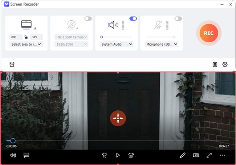The width and height of the screenshot is (236, 165).
Task: Open the subtitles captions icon
Action: [x=26, y=155]
